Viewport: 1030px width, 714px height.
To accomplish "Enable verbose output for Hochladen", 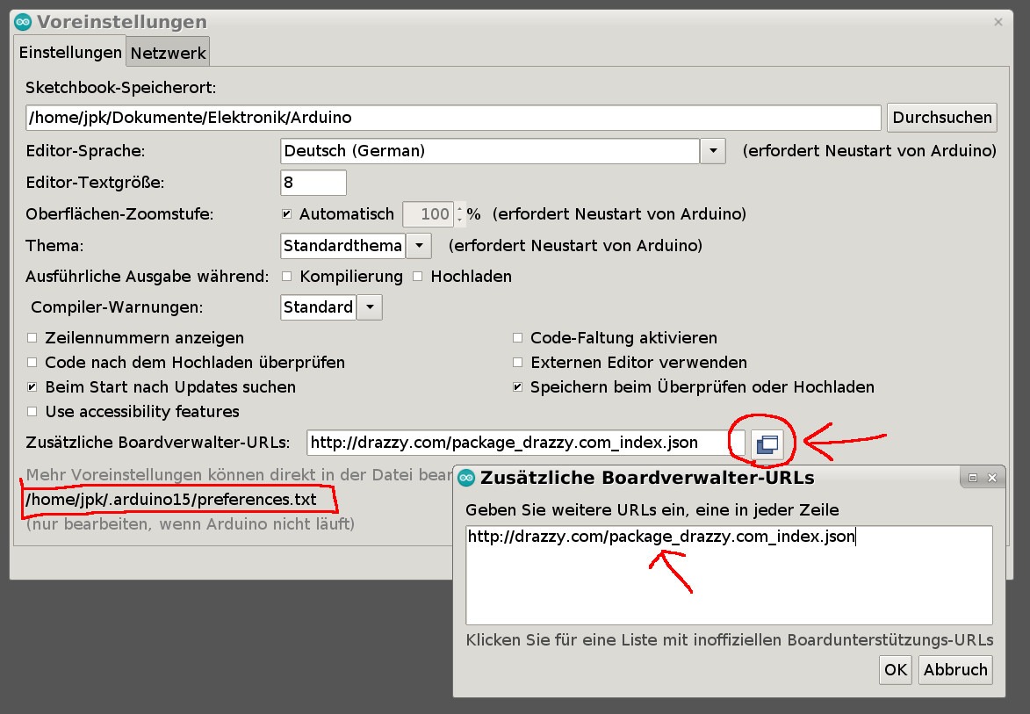I will pyautogui.click(x=417, y=277).
